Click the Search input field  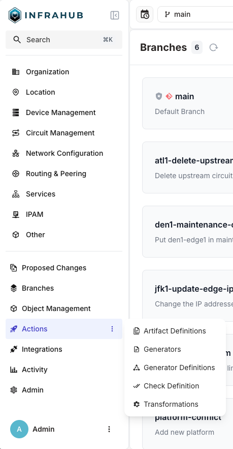64,40
